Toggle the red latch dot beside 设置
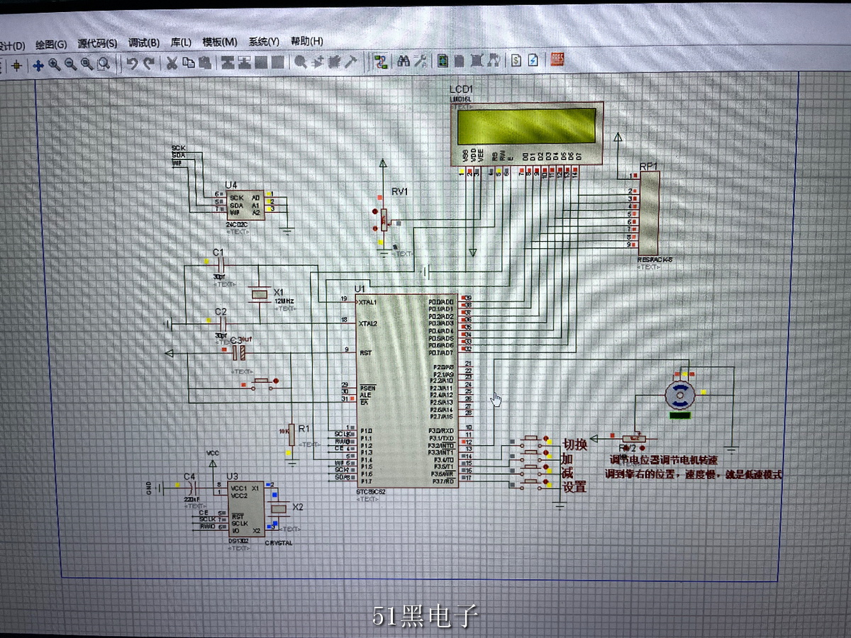This screenshot has height=638, width=851. click(546, 481)
